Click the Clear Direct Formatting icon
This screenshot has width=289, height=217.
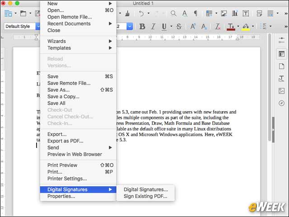coord(218,27)
